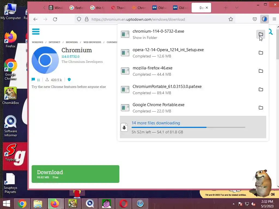Open Opera from the taskbar
The image size is (279, 209).
(123, 204)
